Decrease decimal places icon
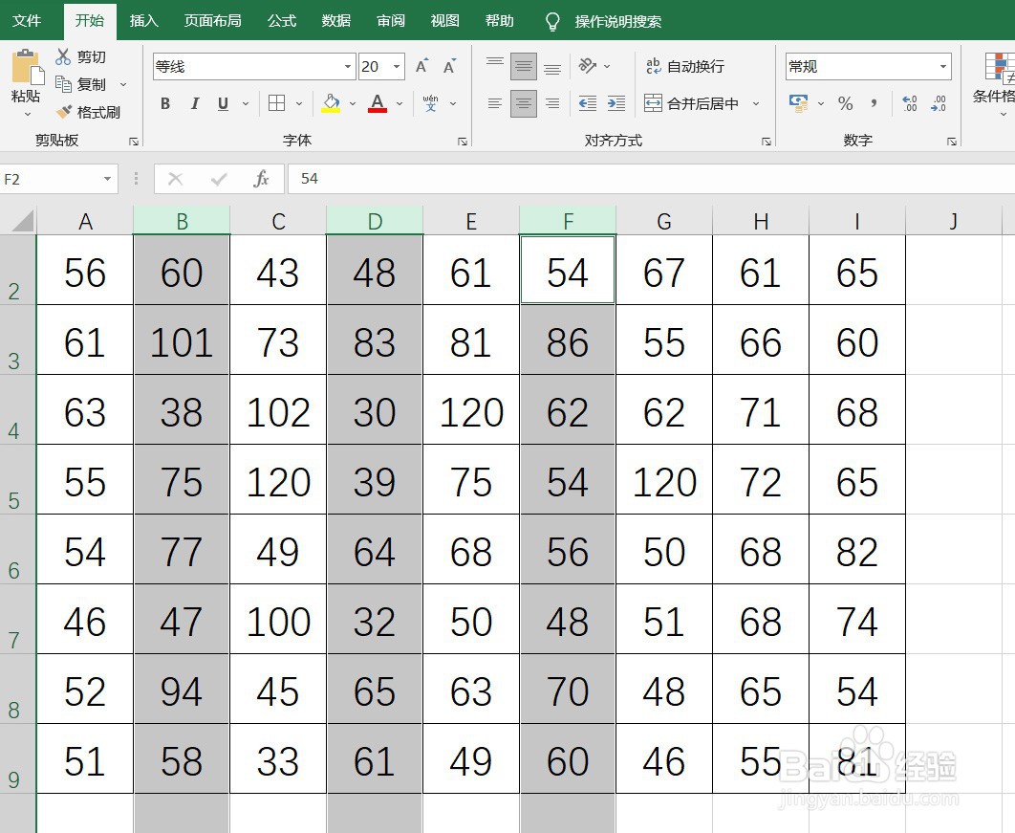The image size is (1015, 833). (x=939, y=103)
